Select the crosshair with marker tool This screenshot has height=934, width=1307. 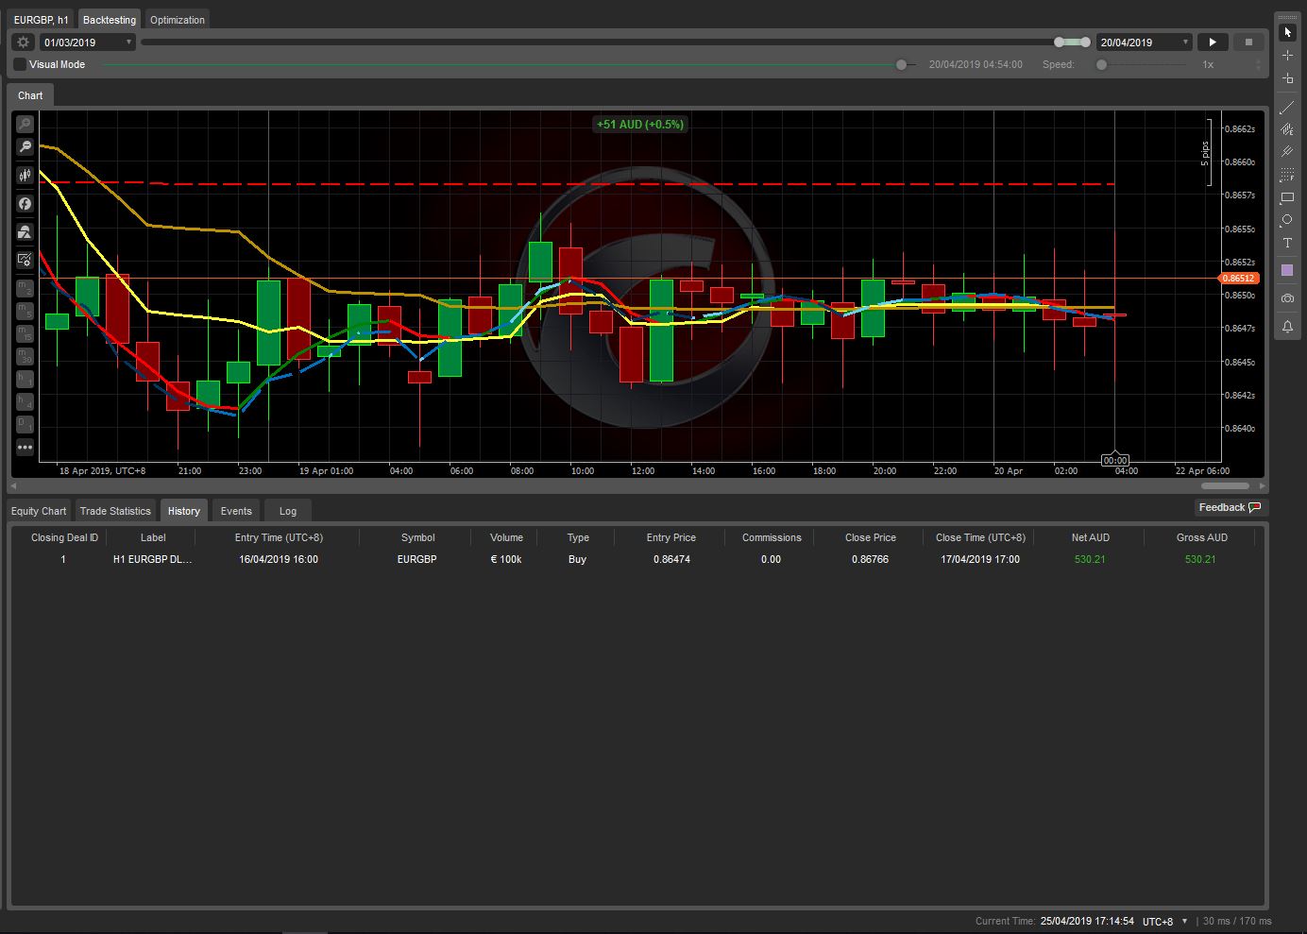pos(1287,78)
